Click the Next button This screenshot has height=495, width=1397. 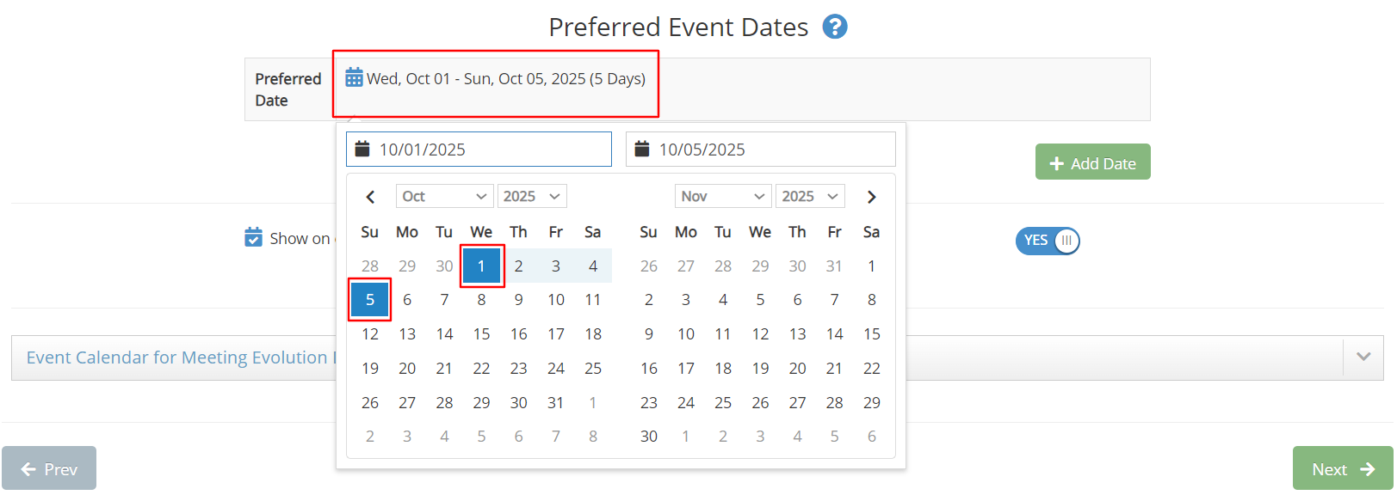tap(1342, 468)
